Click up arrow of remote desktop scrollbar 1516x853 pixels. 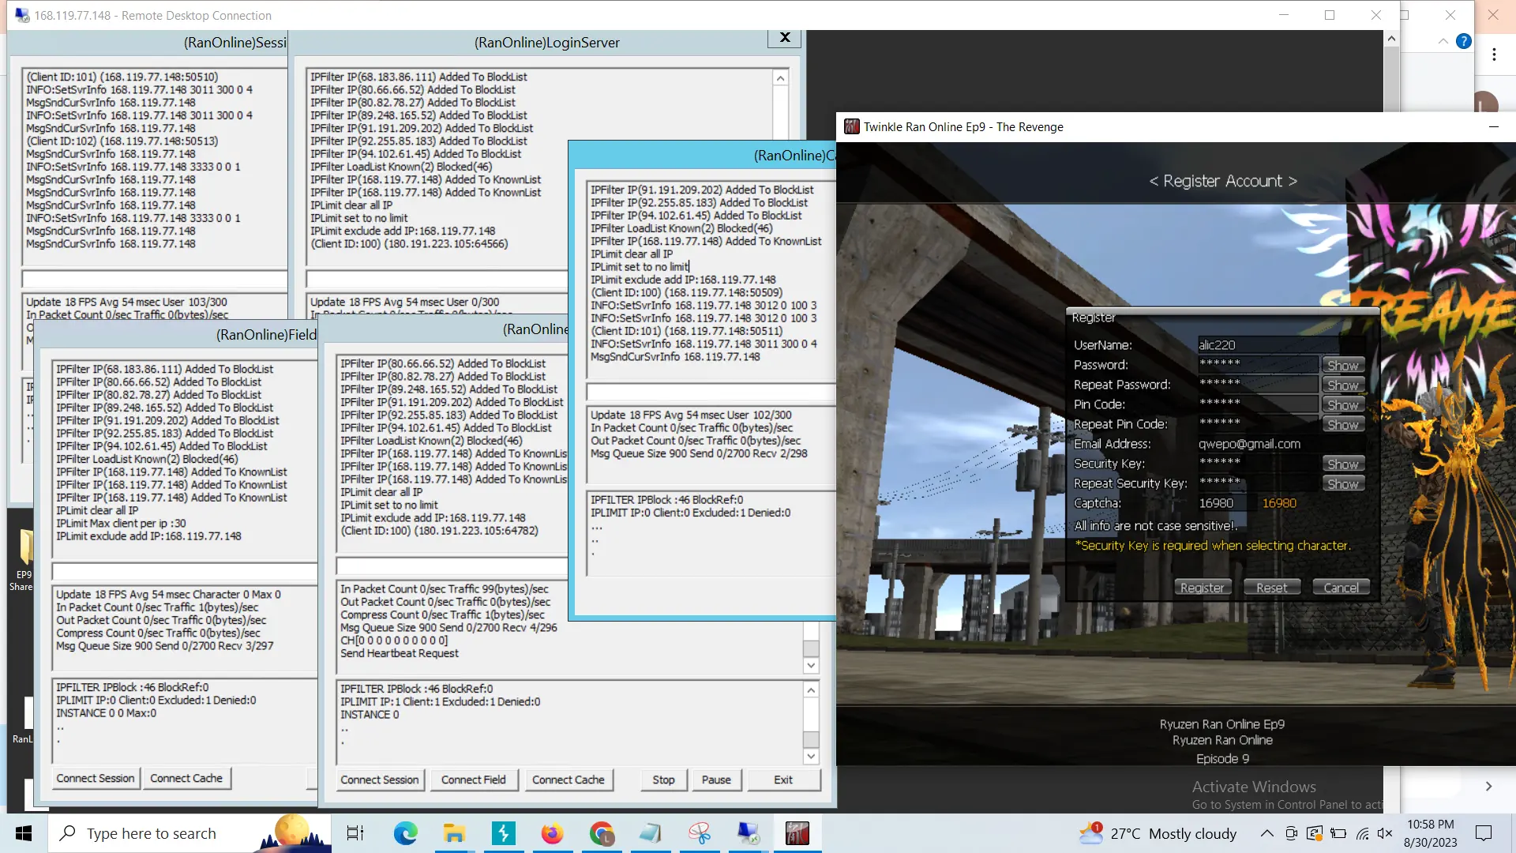[x=1391, y=39]
